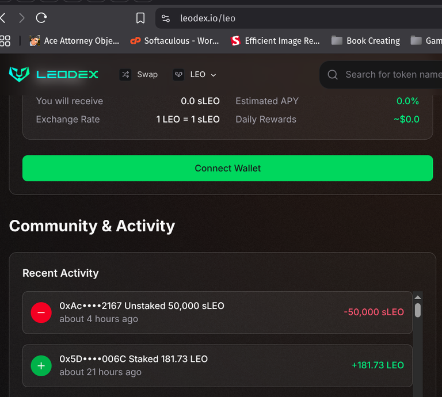Click the LEODEX wordmark

point(67,74)
